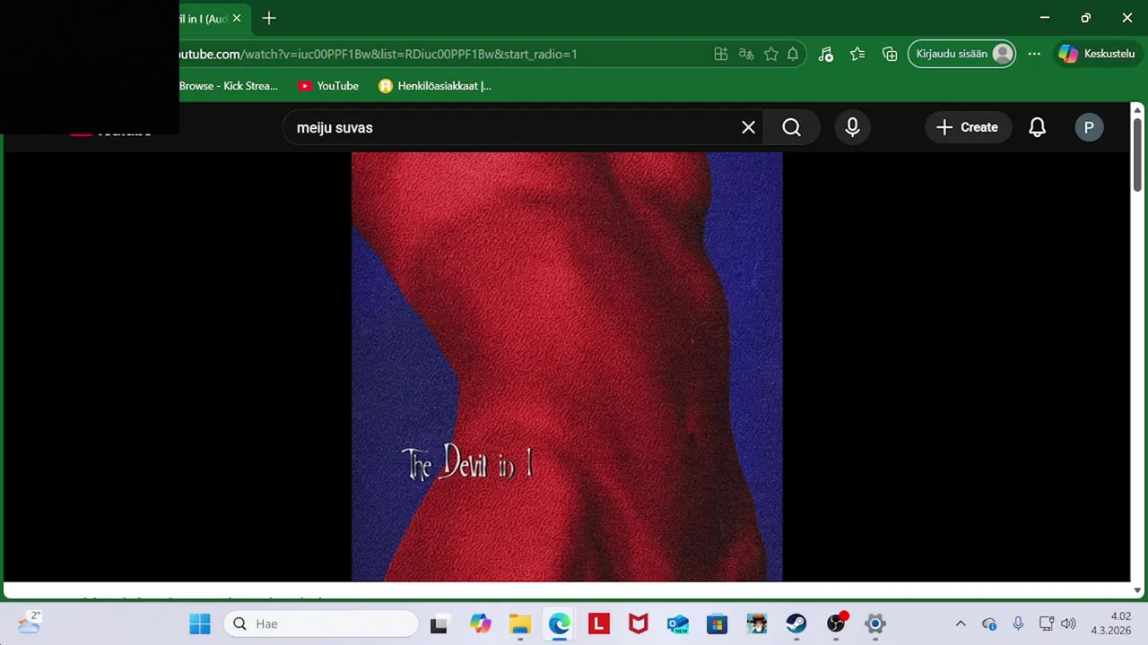Click the vertical scrollbar thumb
This screenshot has width=1148, height=645.
tap(1137, 154)
